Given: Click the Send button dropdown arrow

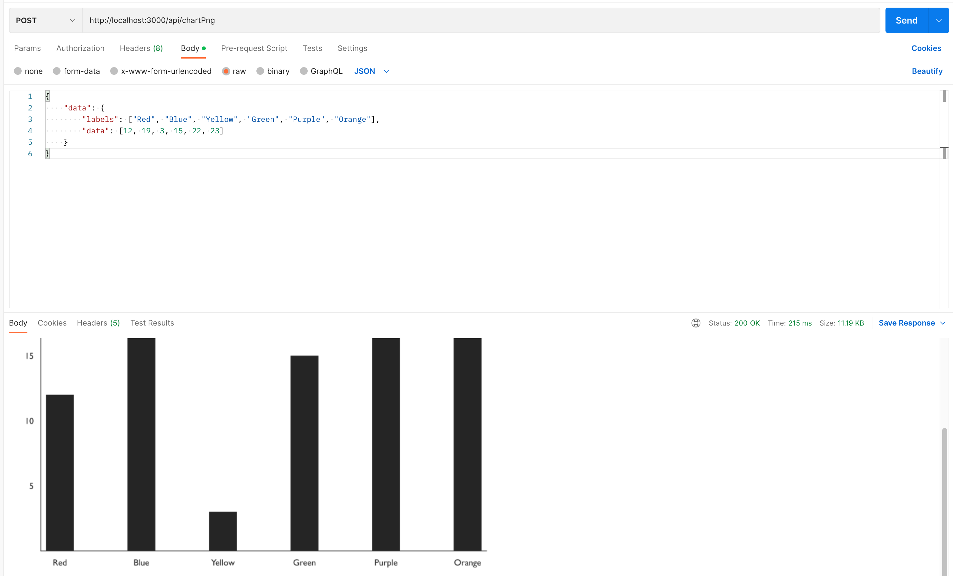Looking at the screenshot, I should (939, 20).
